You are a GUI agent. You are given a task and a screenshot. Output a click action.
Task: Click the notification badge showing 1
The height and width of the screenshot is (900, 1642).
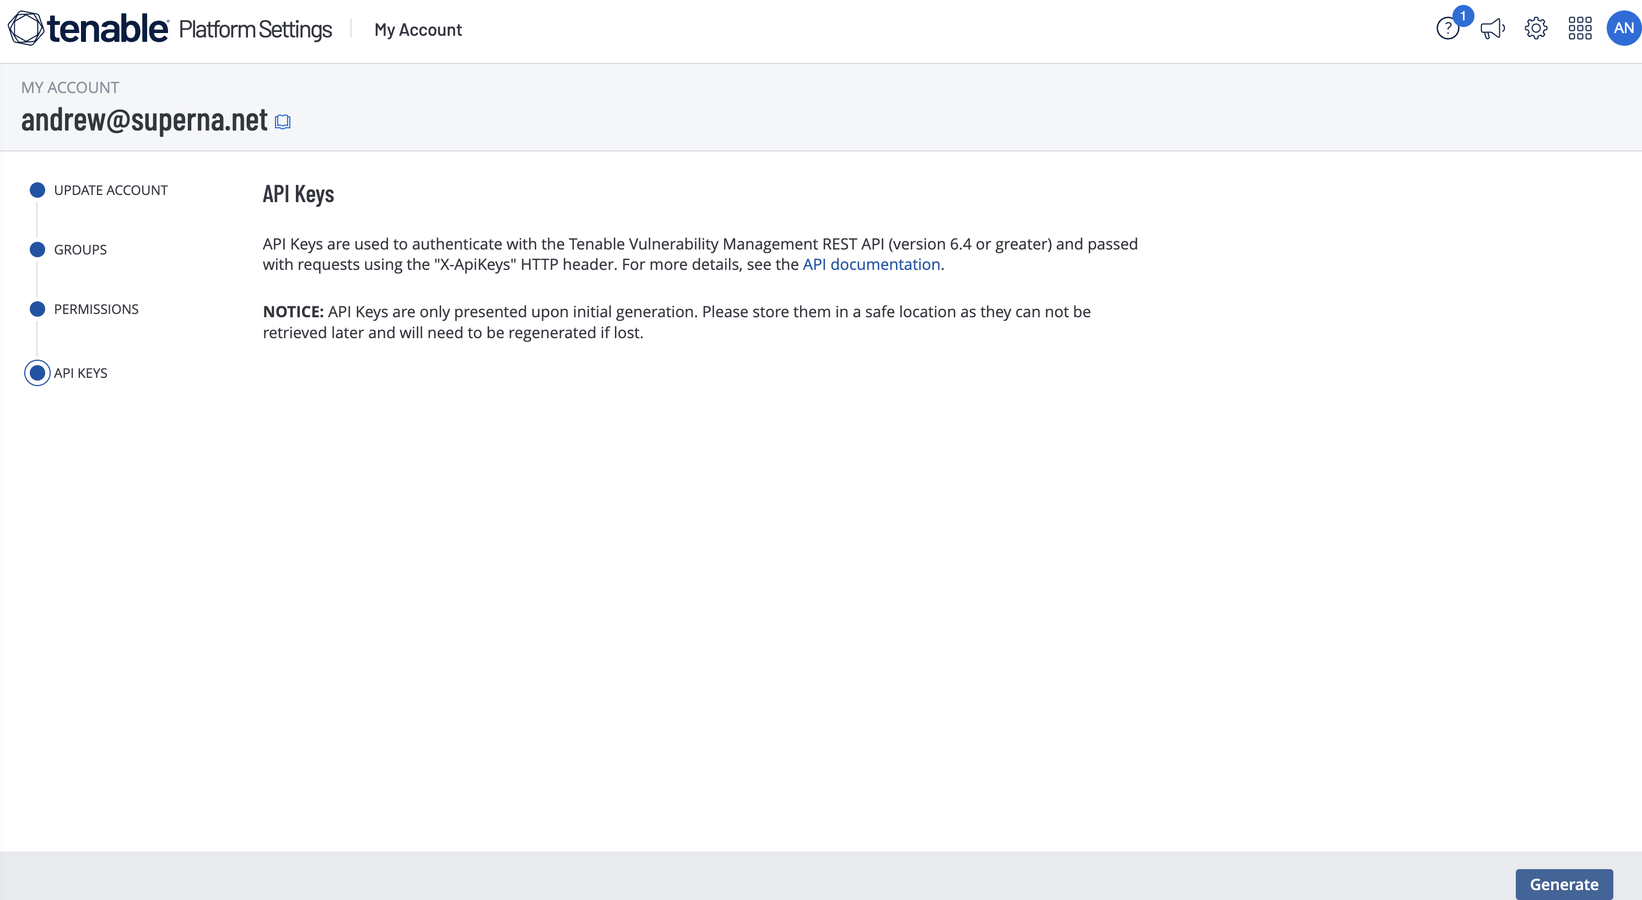pyautogui.click(x=1463, y=15)
